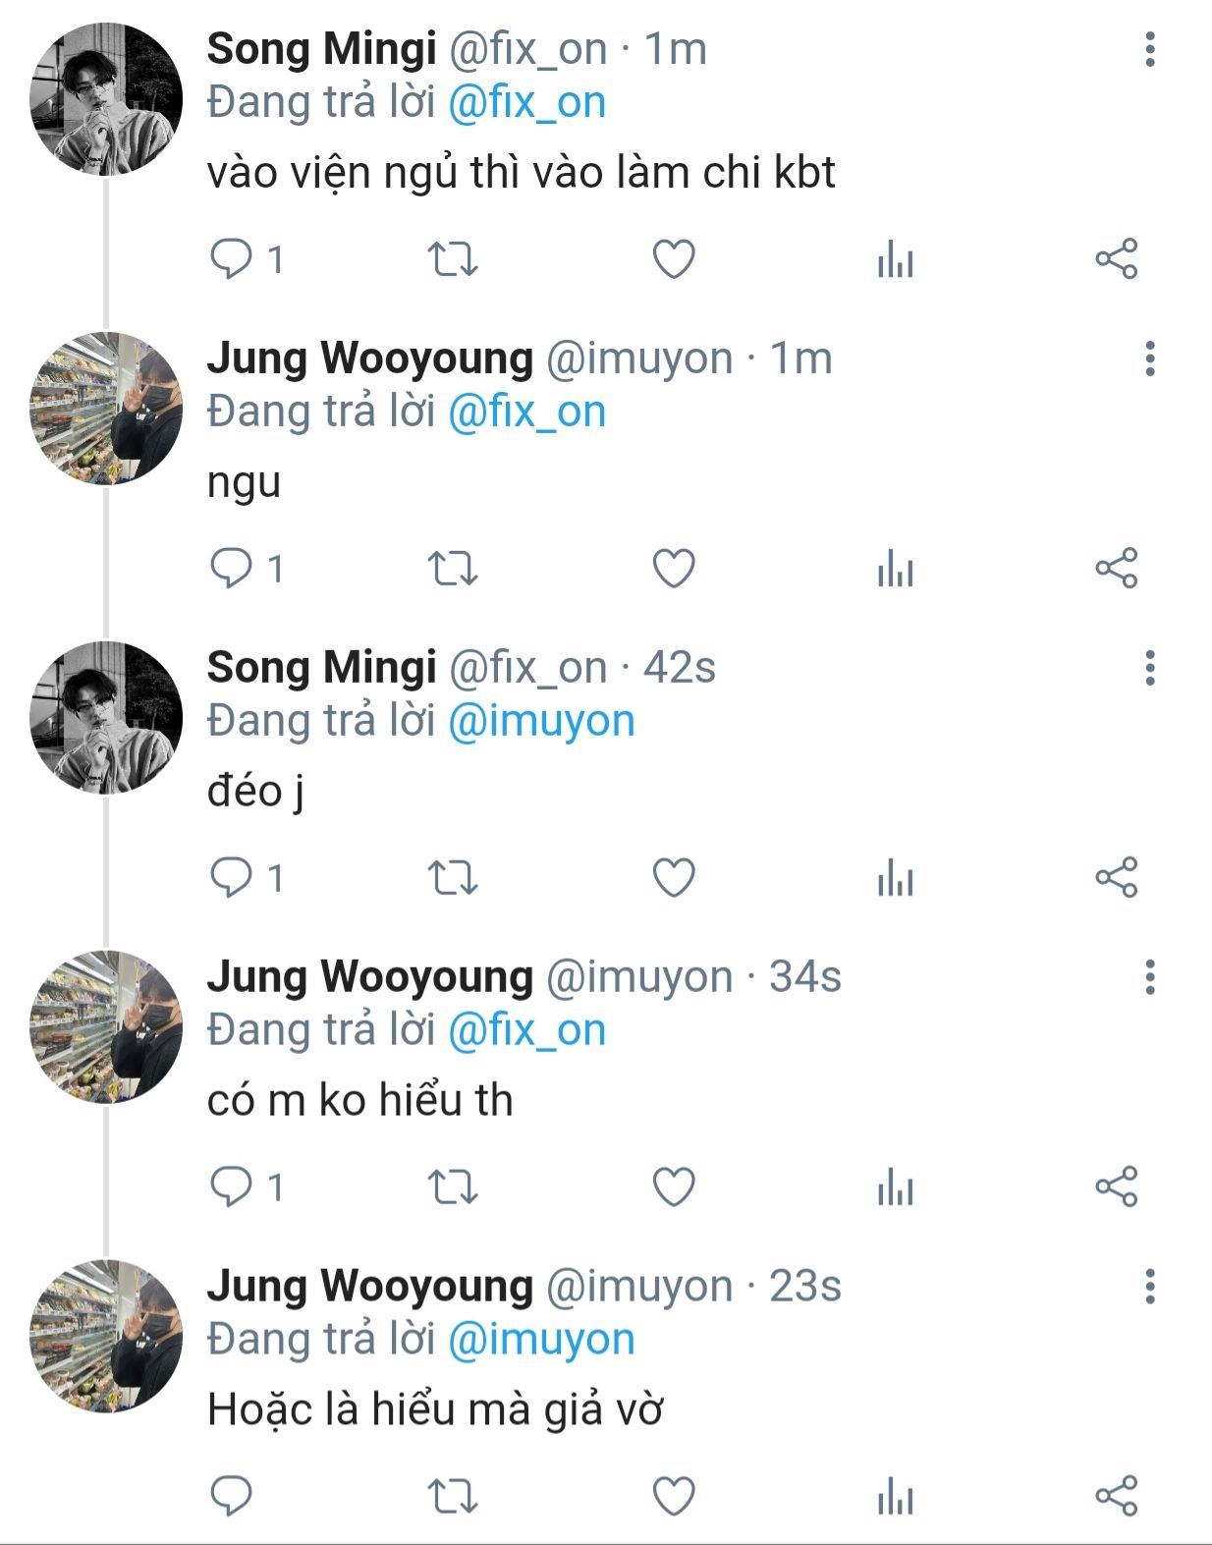The image size is (1212, 1545).
Task: View analytics for the "ngu" tweet
Action: 895,569
